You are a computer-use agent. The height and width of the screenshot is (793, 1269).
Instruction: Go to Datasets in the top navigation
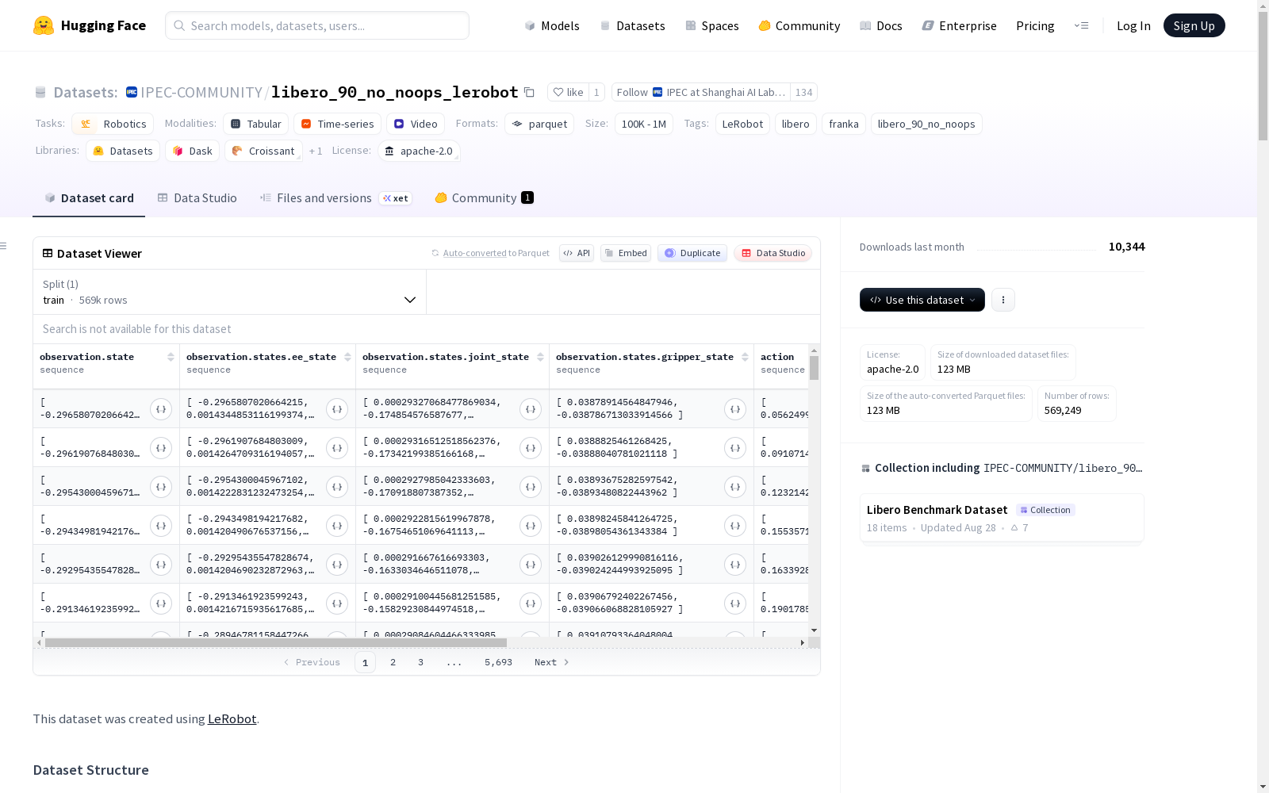[632, 25]
